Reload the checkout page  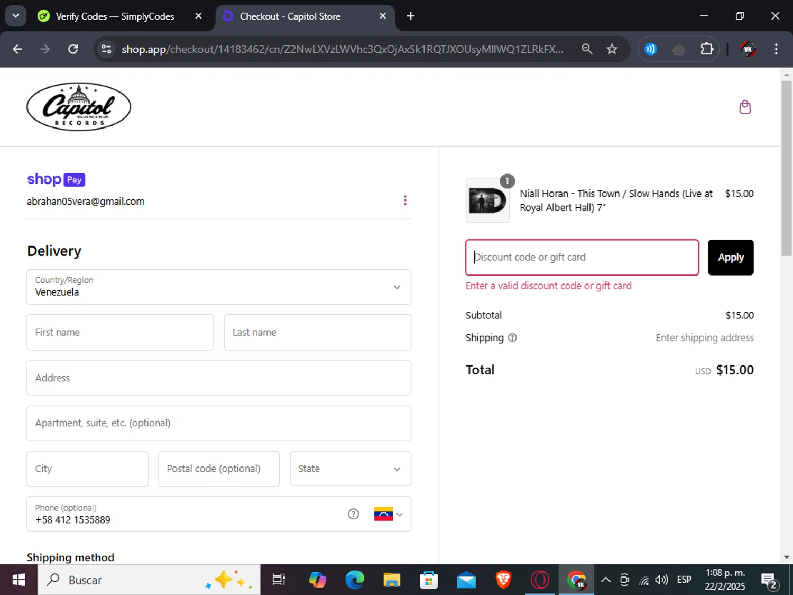(x=73, y=49)
